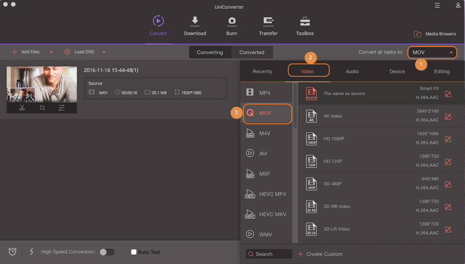Open the hamburger menu icon

tap(437, 5)
